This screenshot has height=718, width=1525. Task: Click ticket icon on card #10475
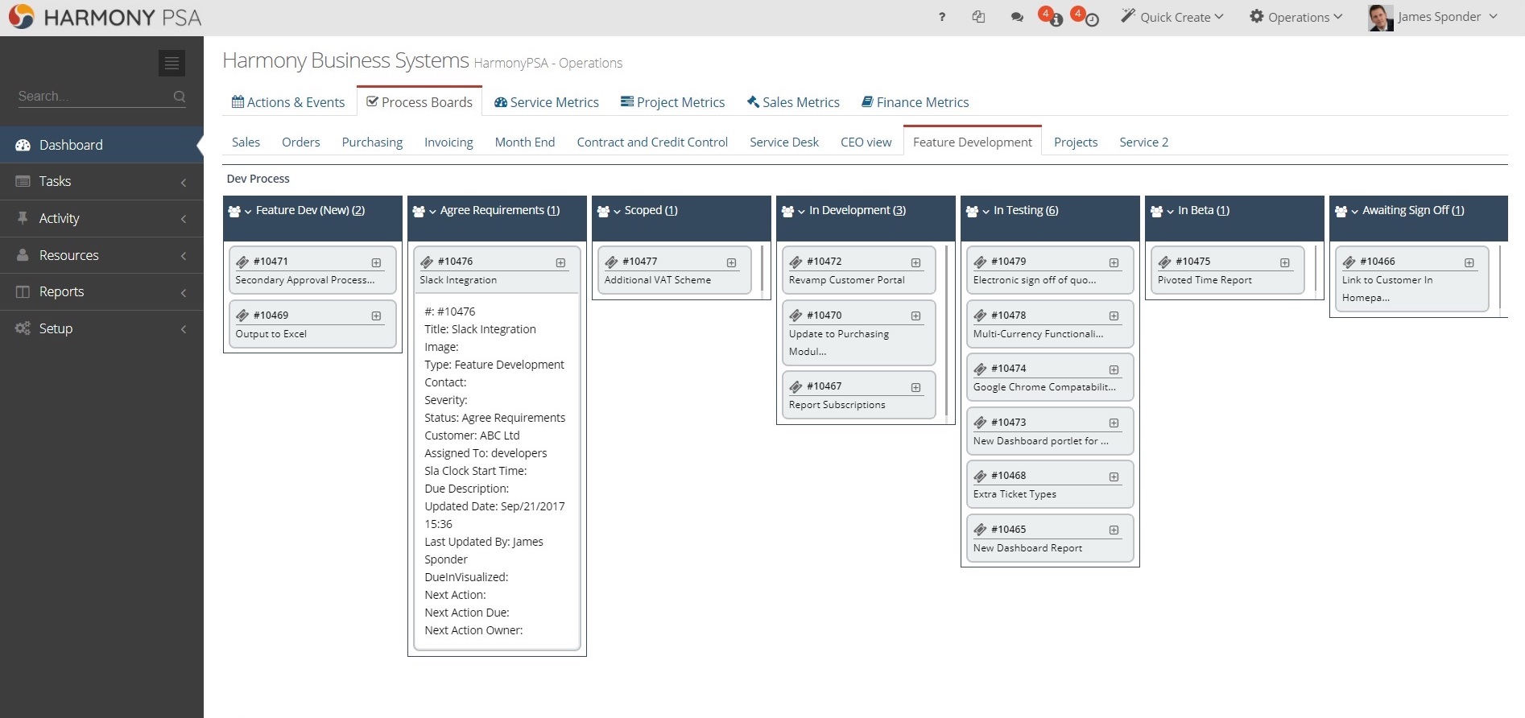(1165, 262)
